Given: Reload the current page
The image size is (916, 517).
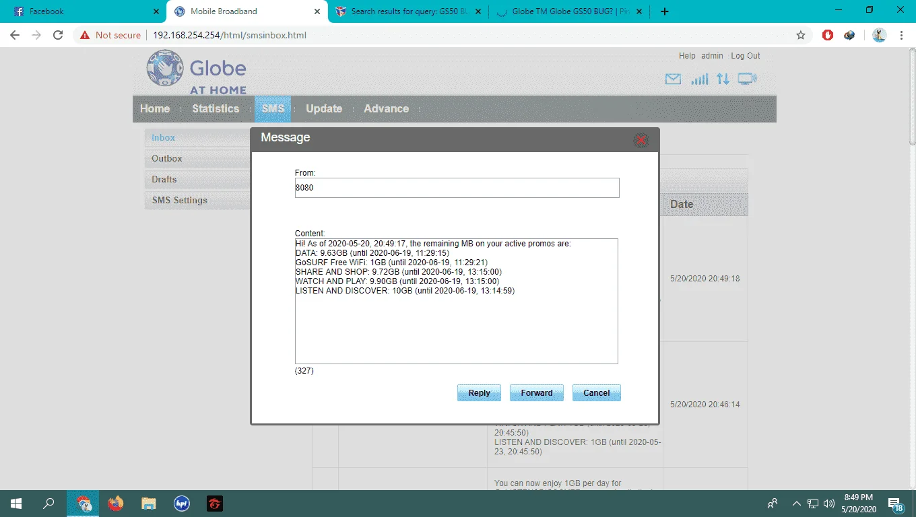Looking at the screenshot, I should point(58,35).
